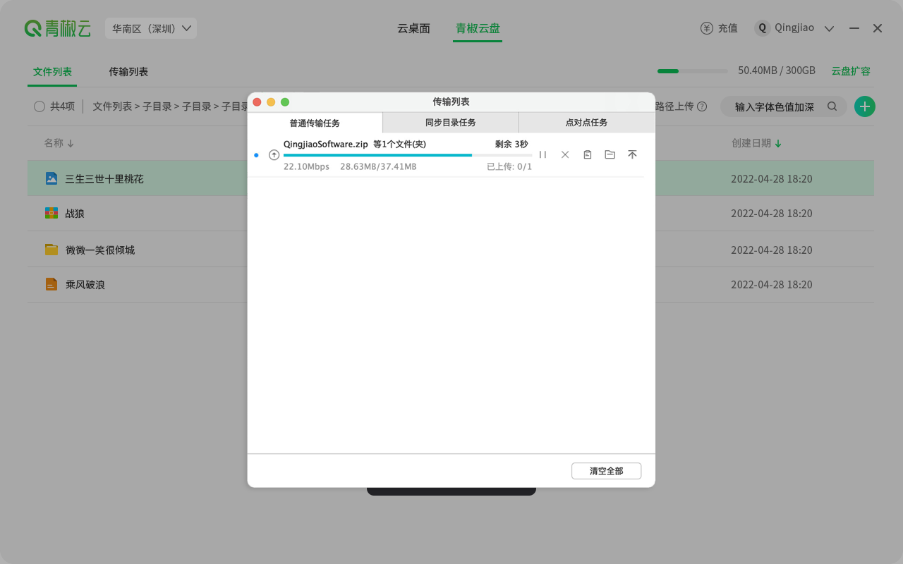Open transfer task details clipboard icon
Viewport: 903px width, 564px height.
587,154
